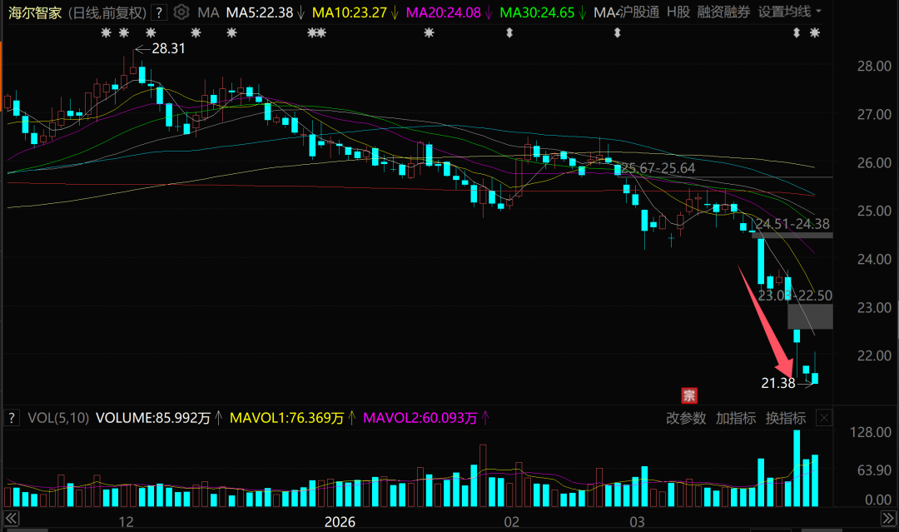Click the MA indicator label

click(x=209, y=12)
